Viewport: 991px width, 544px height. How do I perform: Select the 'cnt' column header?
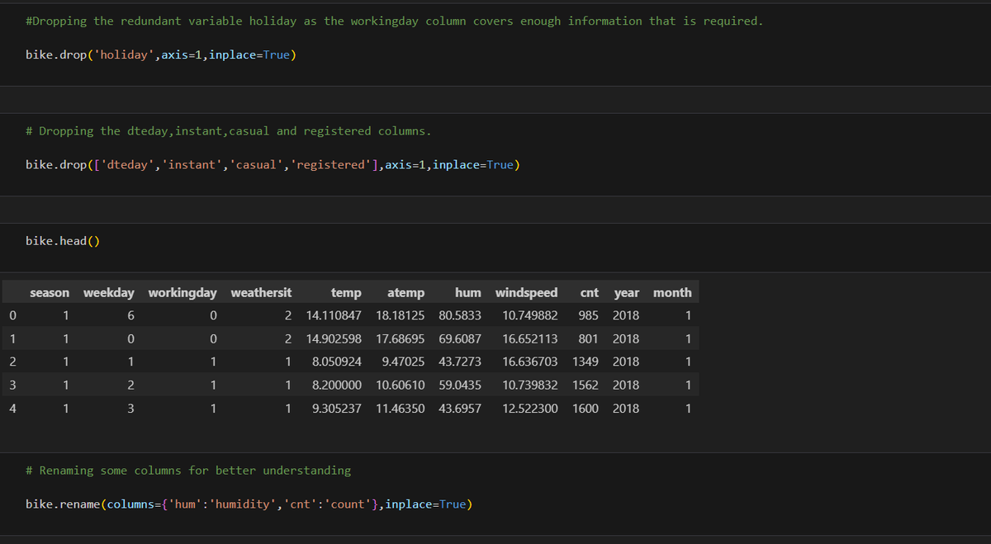590,292
